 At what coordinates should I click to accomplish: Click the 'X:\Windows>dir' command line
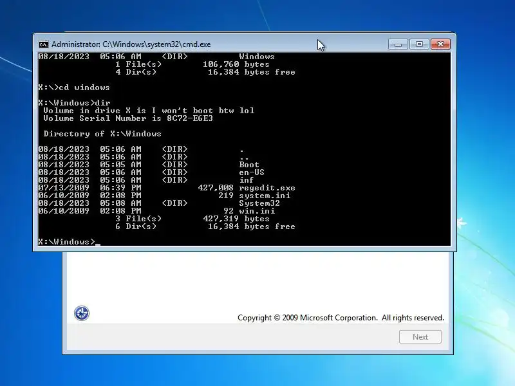74,103
